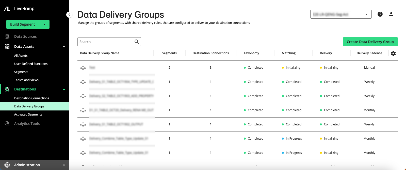Screen dimensions: 406x170
Task: Click the Administration gear icon
Action: click(7, 165)
